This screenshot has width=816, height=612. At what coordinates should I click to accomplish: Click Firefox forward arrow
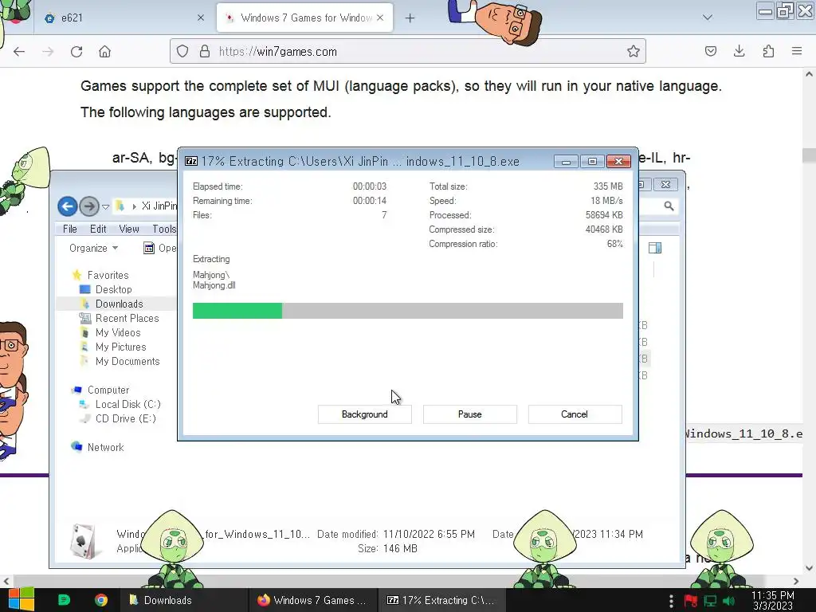(x=48, y=52)
